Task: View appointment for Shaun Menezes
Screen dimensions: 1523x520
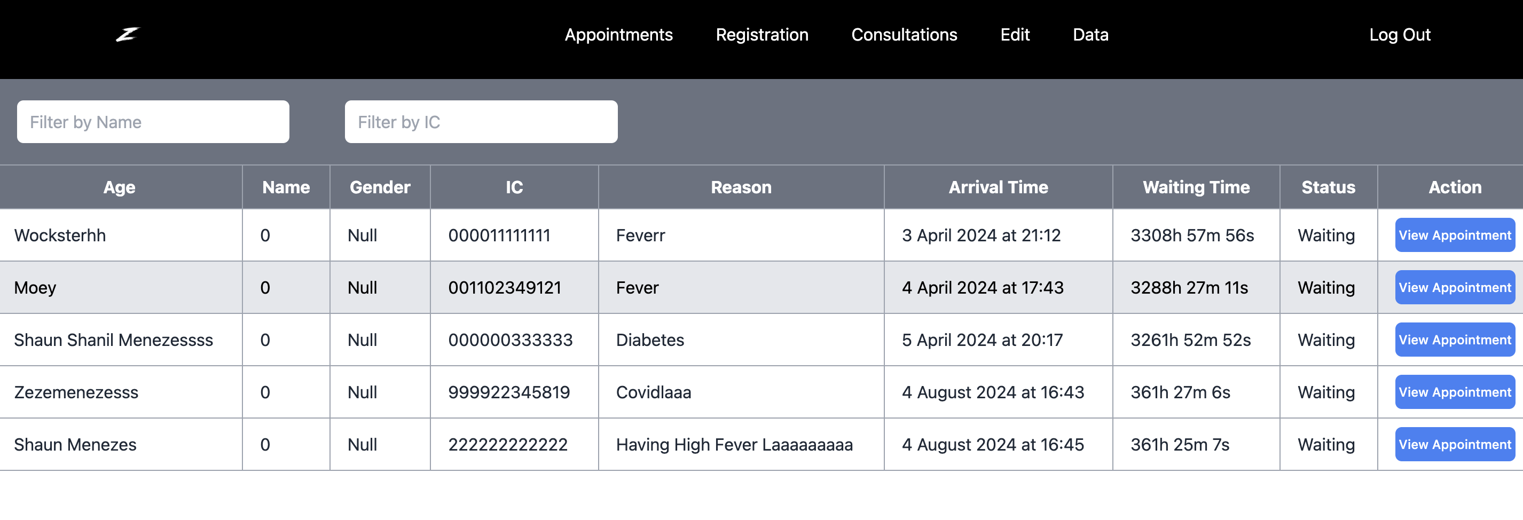Action: [1455, 444]
